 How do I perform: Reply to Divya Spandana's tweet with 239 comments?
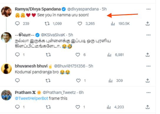[x=17, y=24]
